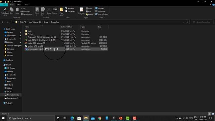Select OneDrive in the navigation pane
Viewport: 215px width, 121px height.
[x=9, y=60]
